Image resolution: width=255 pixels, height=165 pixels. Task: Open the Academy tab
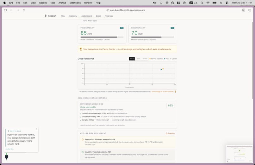(72, 16)
